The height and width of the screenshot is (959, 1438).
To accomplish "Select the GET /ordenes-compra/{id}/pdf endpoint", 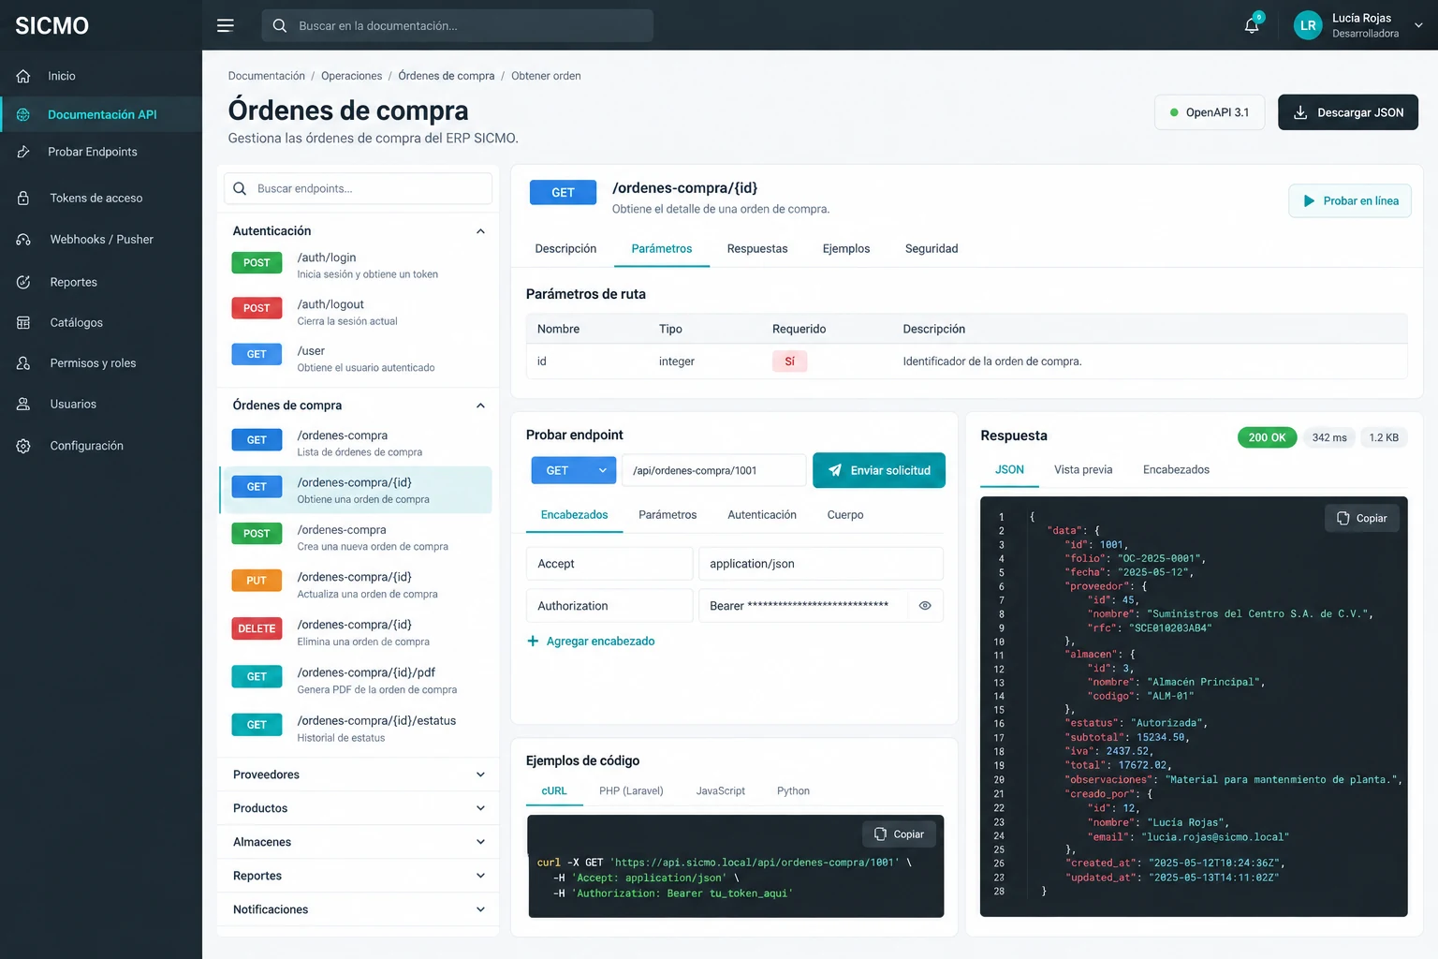I will point(356,680).
